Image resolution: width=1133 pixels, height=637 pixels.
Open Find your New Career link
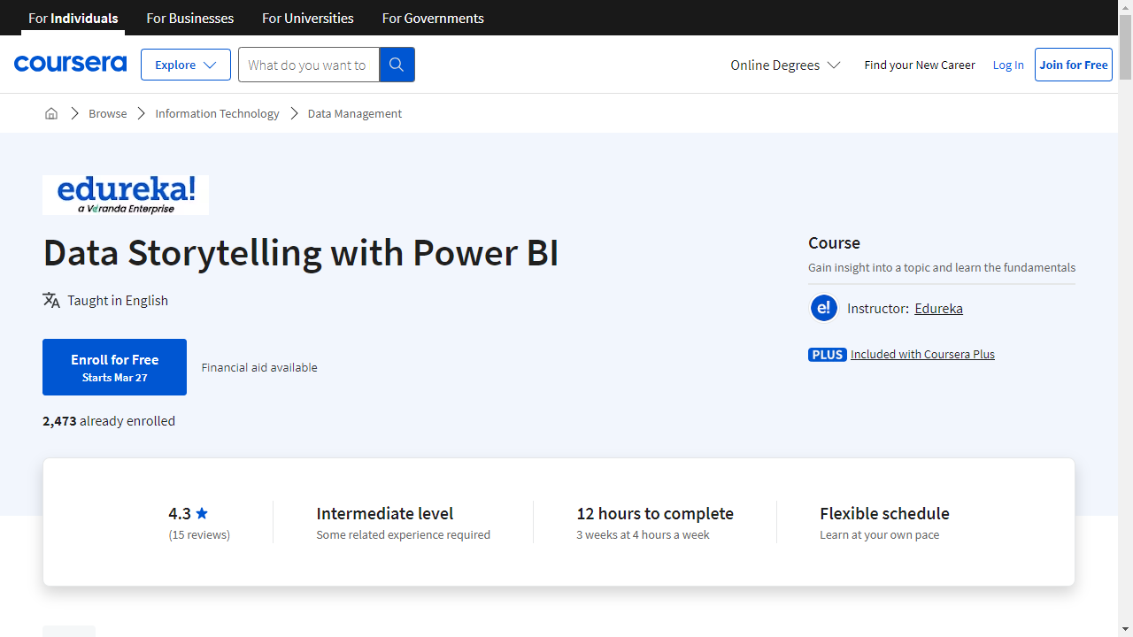point(920,65)
